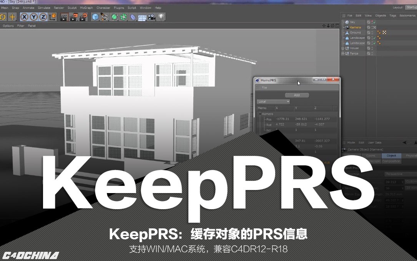
Task: Click the Add button in MemoPRS
Action: point(297,95)
